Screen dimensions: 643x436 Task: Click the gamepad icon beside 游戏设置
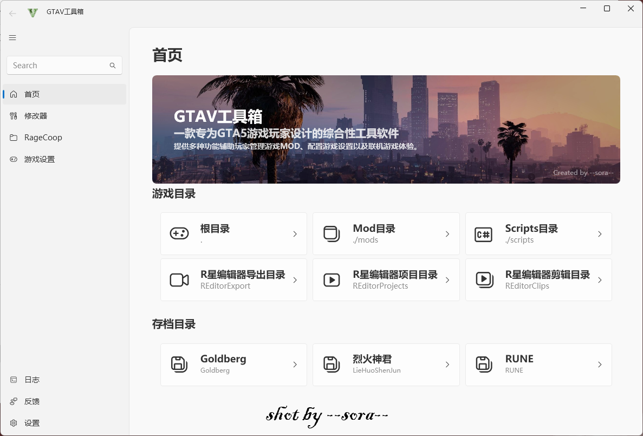[14, 159]
